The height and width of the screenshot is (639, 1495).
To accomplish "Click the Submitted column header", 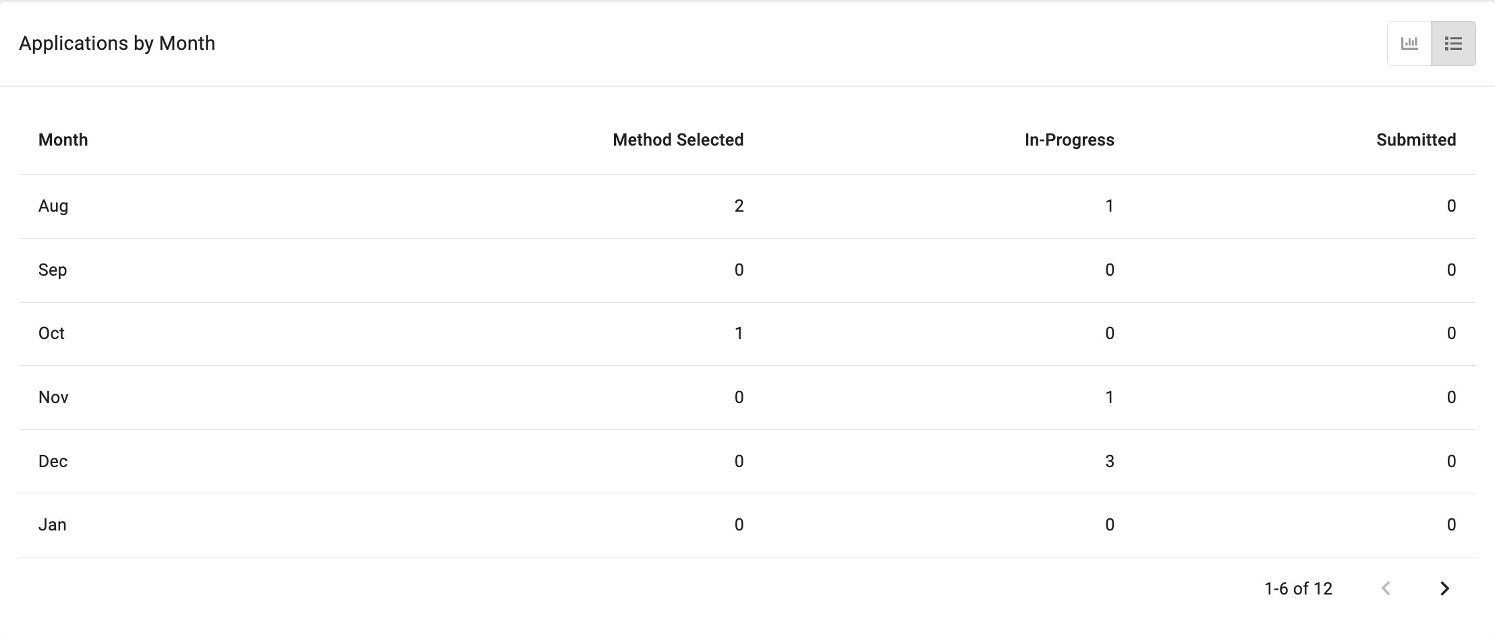I will tap(1416, 140).
